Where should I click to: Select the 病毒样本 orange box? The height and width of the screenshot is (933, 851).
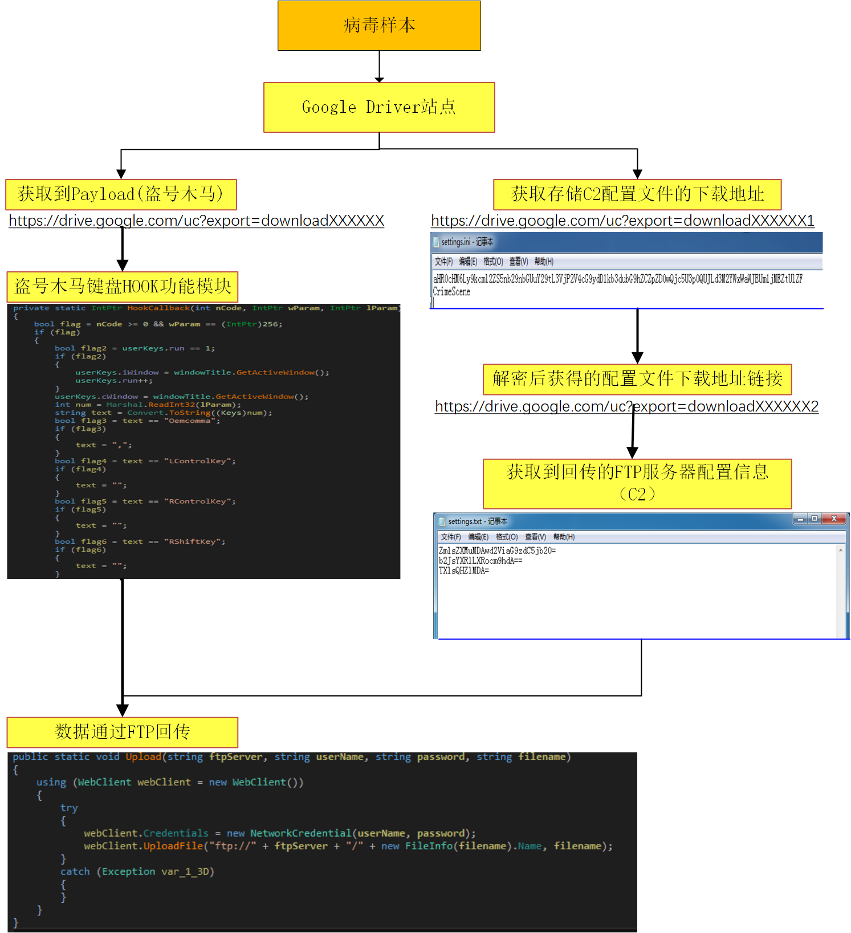tap(379, 26)
